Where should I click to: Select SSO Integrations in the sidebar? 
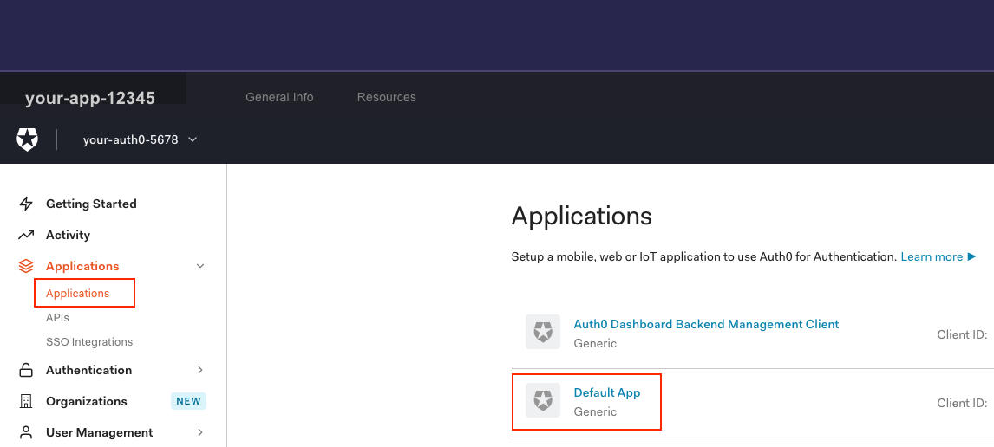click(89, 342)
